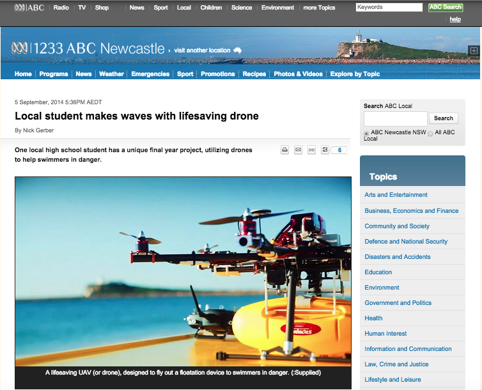Click the Topics panel heading
This screenshot has height=390, width=482.
pos(383,176)
